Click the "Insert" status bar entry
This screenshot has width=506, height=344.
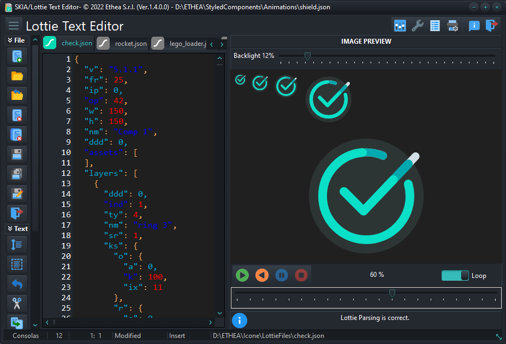[177, 336]
